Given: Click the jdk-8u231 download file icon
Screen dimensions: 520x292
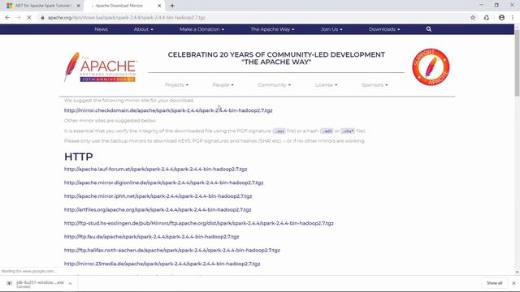Looking at the screenshot, I should point(9,283).
